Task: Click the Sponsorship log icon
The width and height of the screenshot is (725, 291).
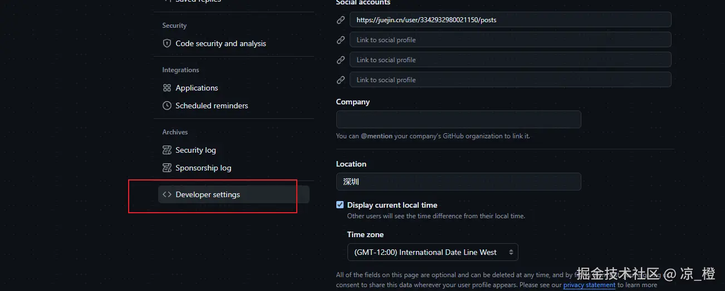Action: click(x=166, y=168)
